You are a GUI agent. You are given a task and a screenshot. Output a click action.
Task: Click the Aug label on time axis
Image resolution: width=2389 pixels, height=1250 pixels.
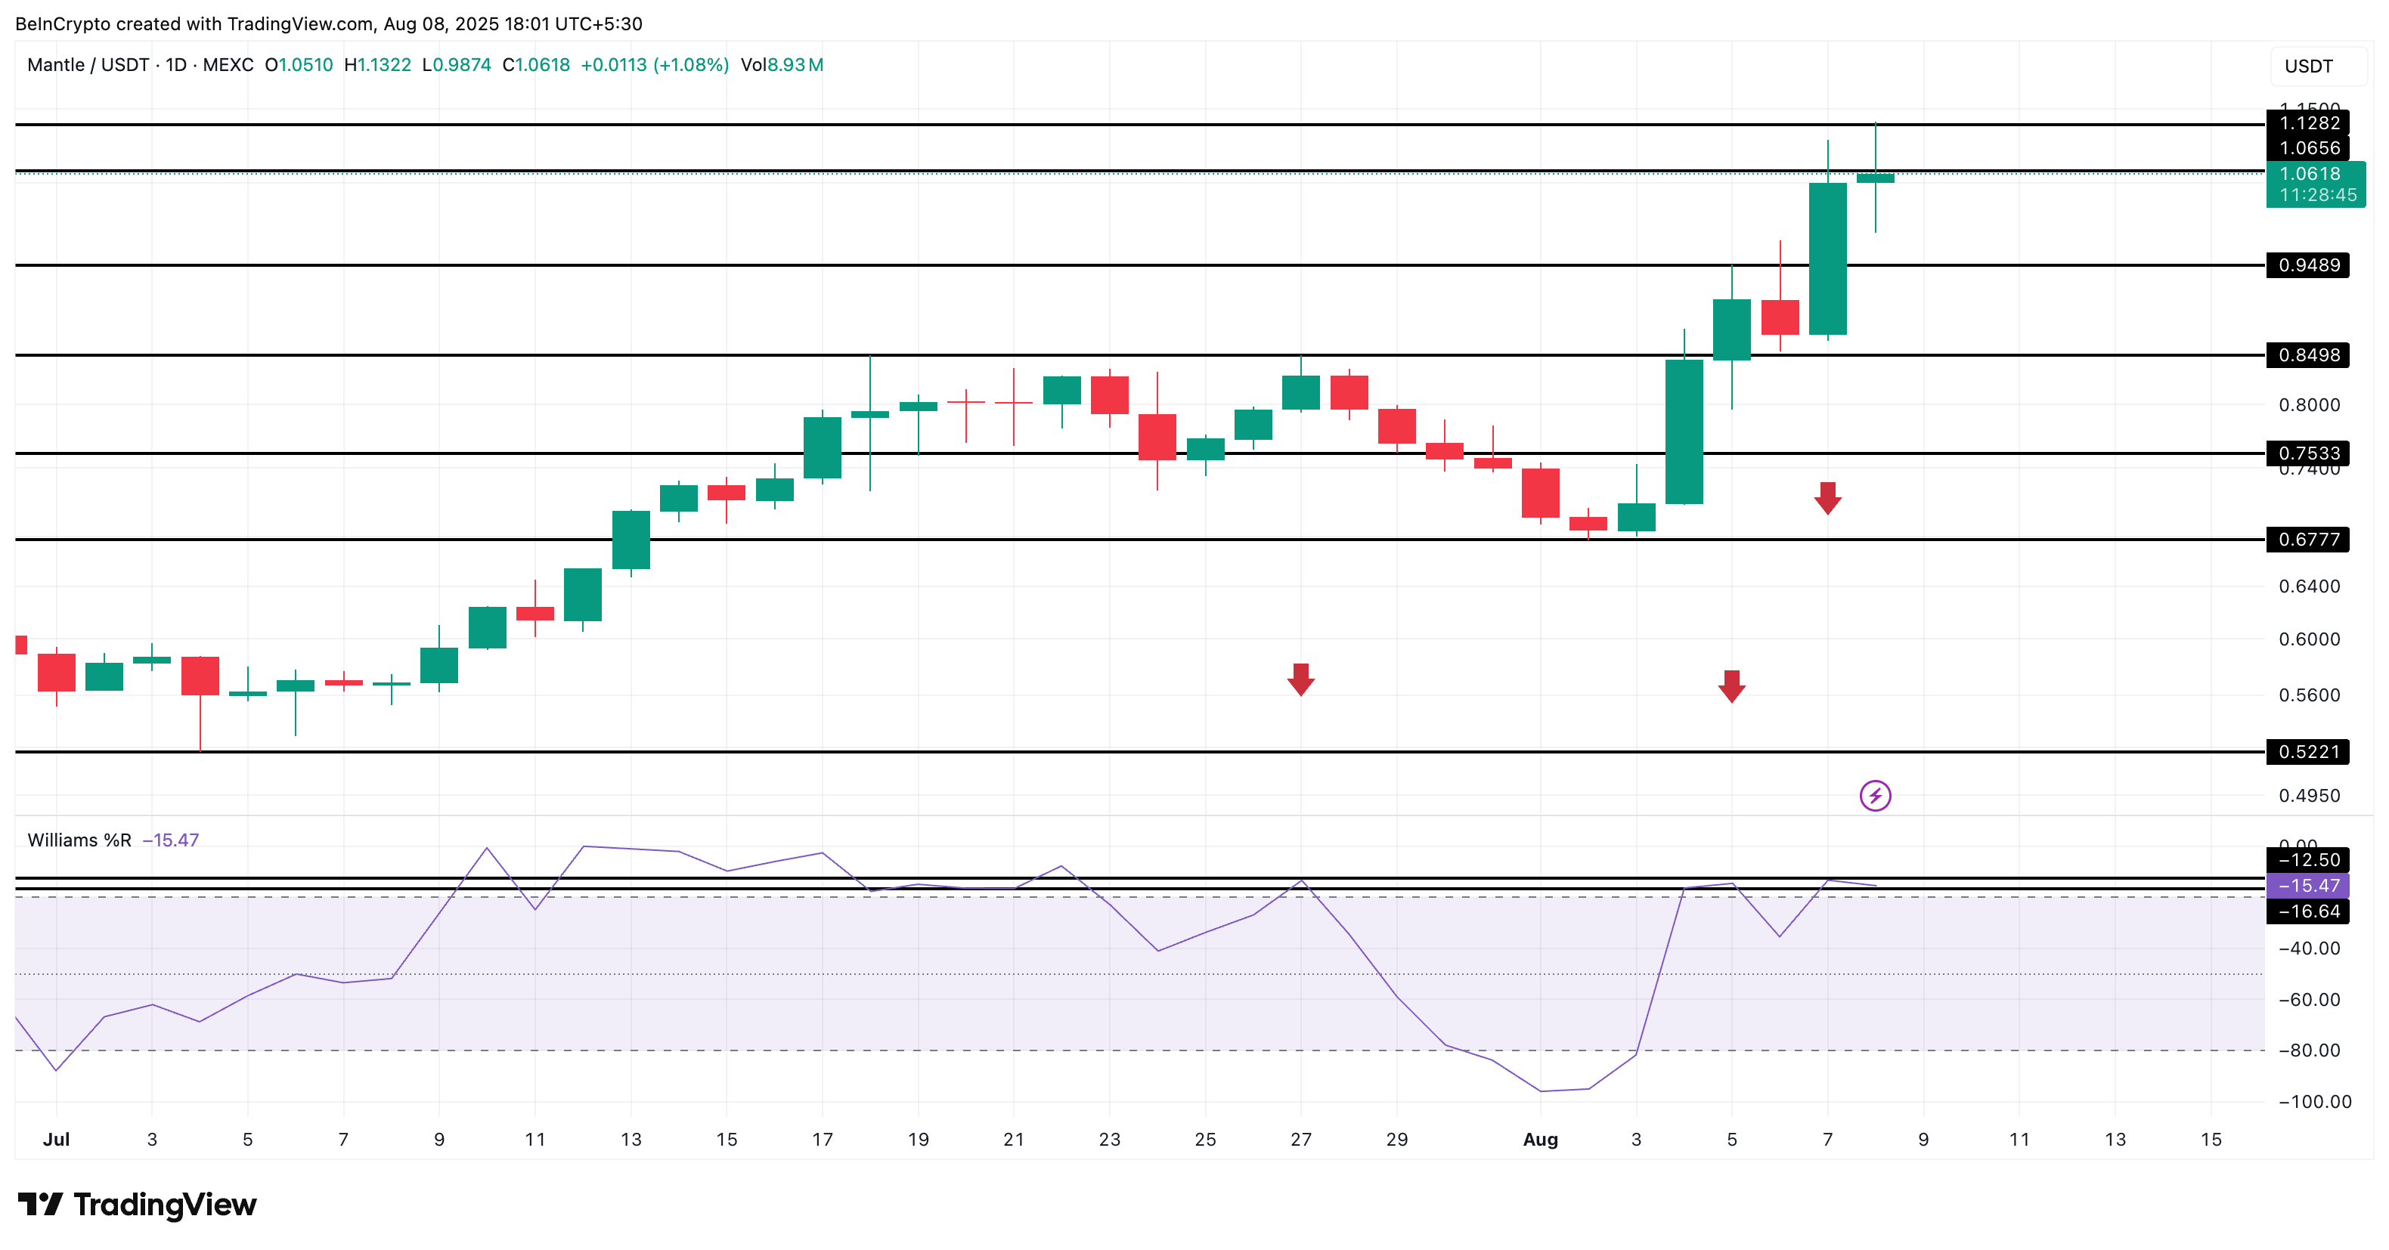point(1539,1140)
